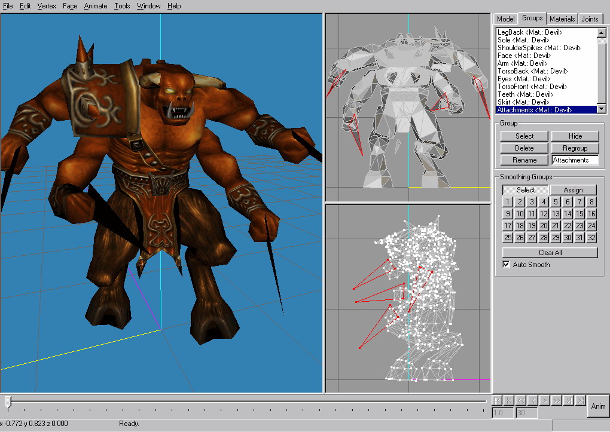Image resolution: width=610 pixels, height=432 pixels.
Task: Click the previous keyframe playback button
Action: [x=509, y=400]
